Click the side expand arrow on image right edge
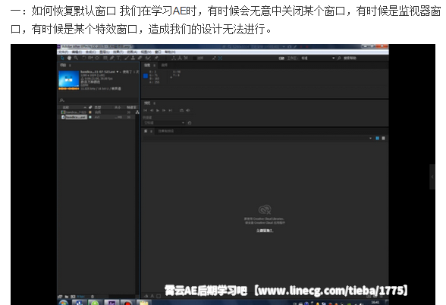446x305 pixels. click(432, 177)
